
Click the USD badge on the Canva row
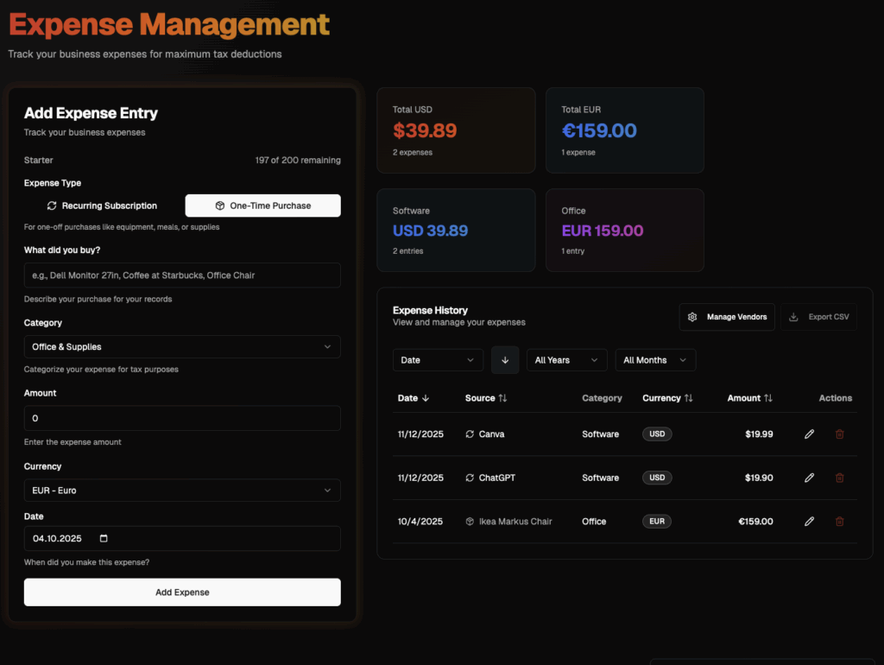tap(656, 434)
